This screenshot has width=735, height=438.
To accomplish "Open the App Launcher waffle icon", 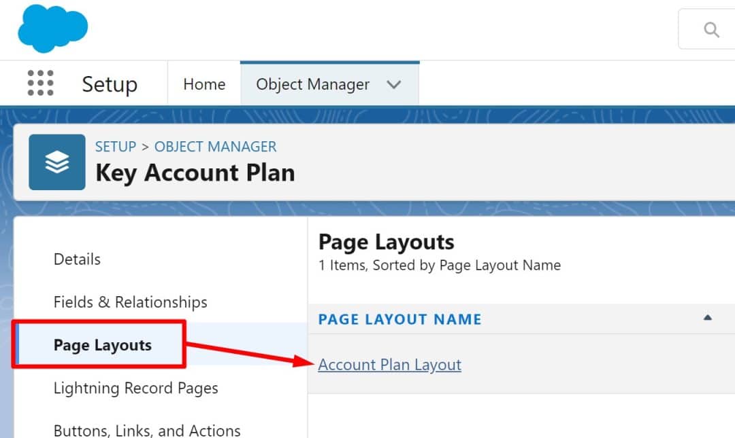I will pos(41,83).
